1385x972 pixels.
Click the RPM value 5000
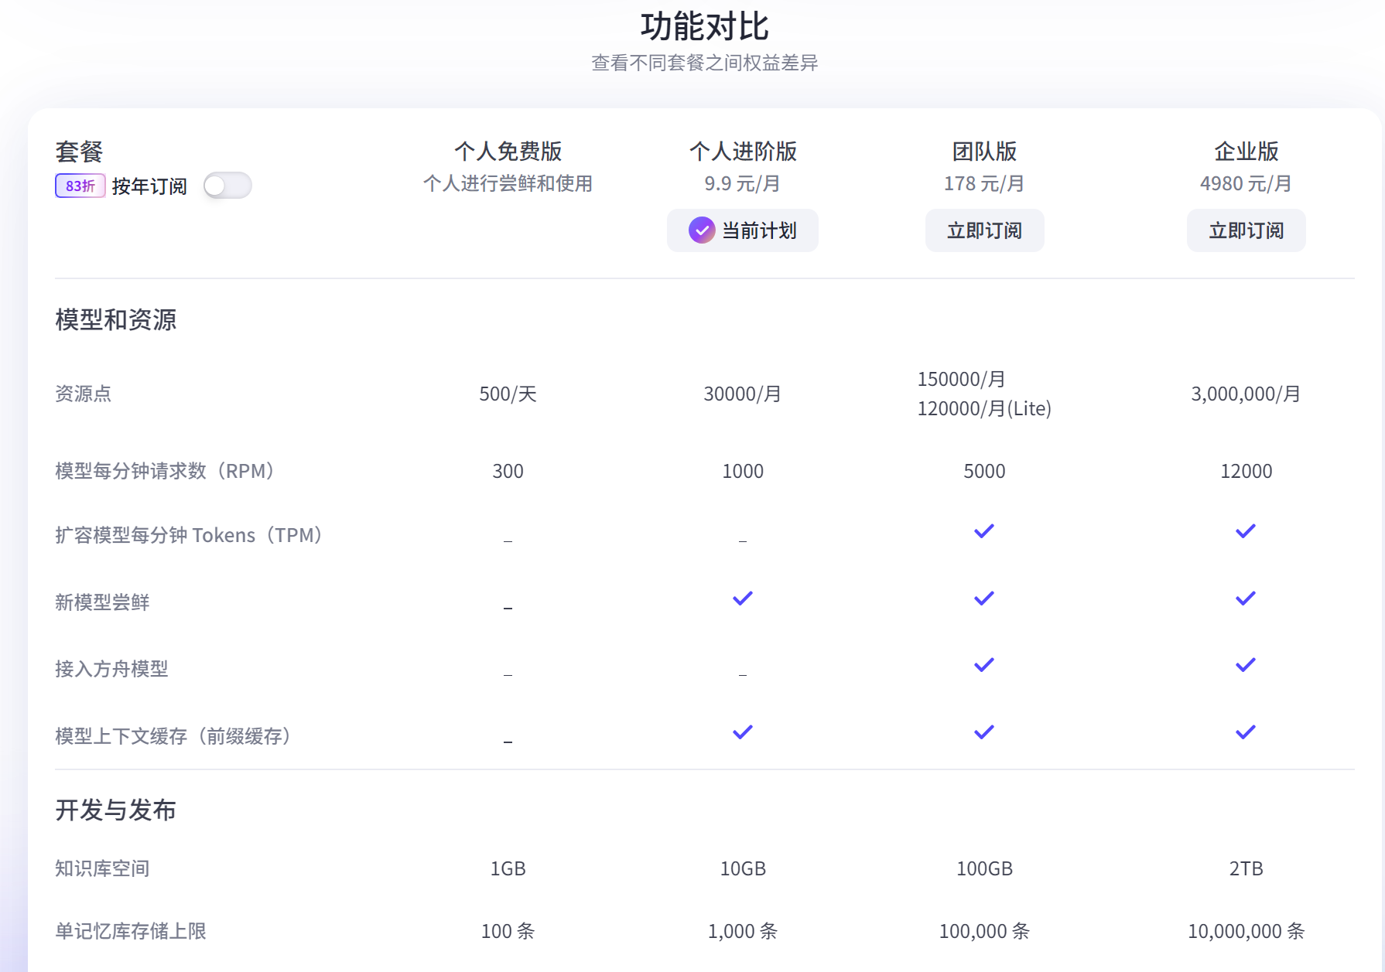coord(984,471)
